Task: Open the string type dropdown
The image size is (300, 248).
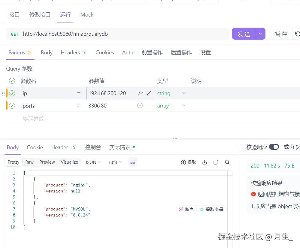Action: (x=171, y=93)
